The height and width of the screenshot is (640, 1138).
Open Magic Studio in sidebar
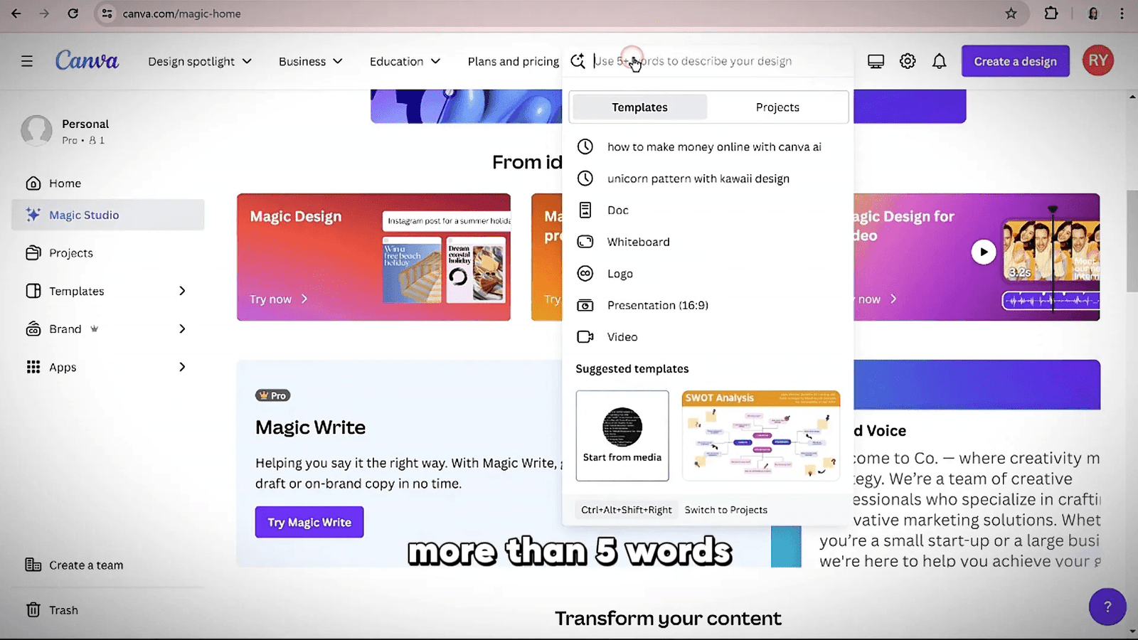[108, 215]
